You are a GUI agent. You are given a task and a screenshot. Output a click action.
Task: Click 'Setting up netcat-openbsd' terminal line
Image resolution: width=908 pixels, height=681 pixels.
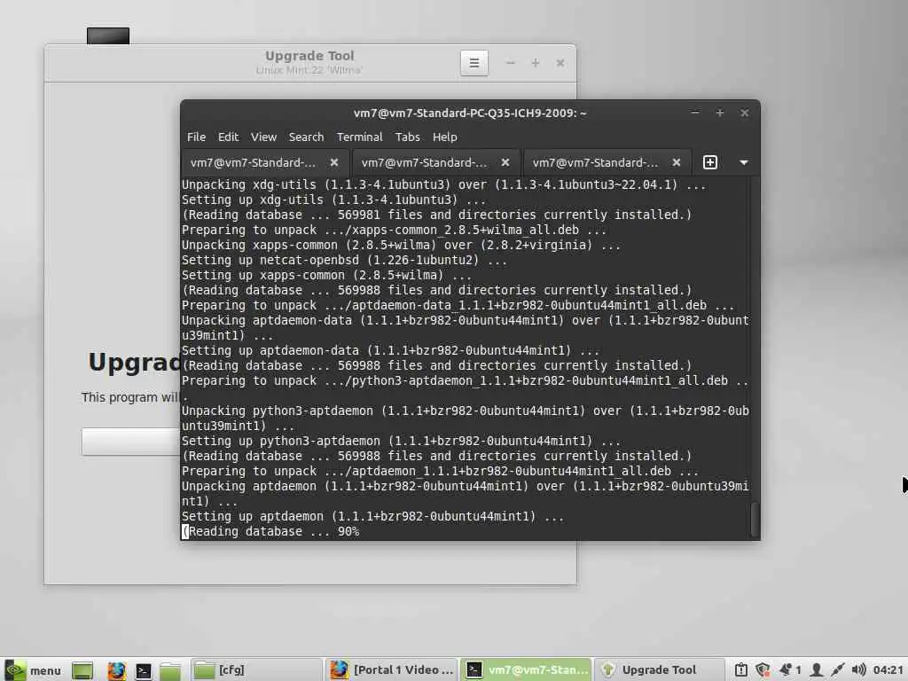pos(345,261)
